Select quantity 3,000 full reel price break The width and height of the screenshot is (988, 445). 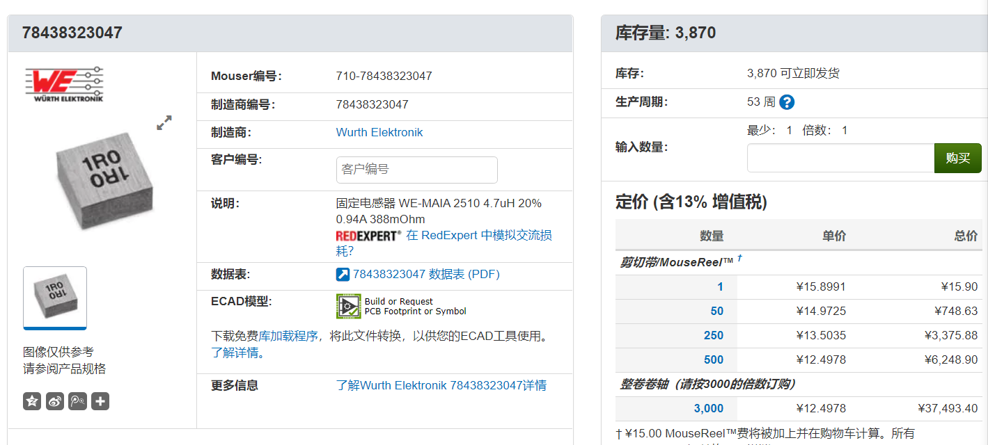coord(709,408)
